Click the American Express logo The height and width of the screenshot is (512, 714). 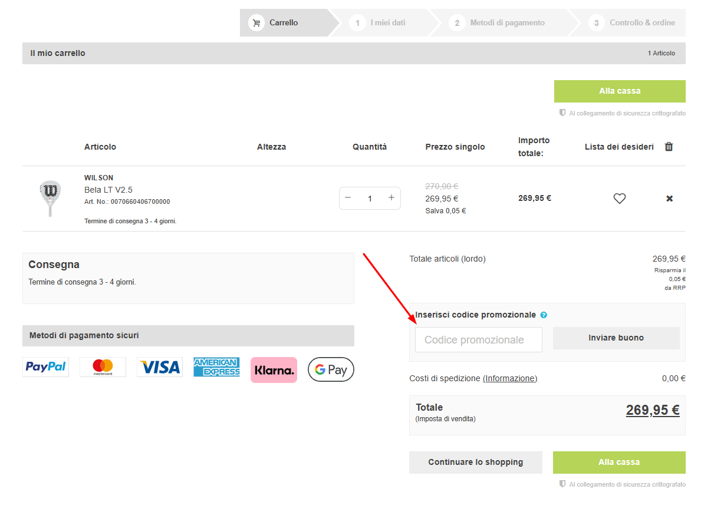click(x=216, y=367)
